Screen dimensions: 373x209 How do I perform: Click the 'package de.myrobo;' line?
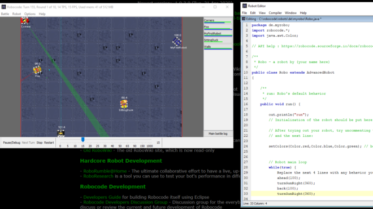[x=271, y=25]
